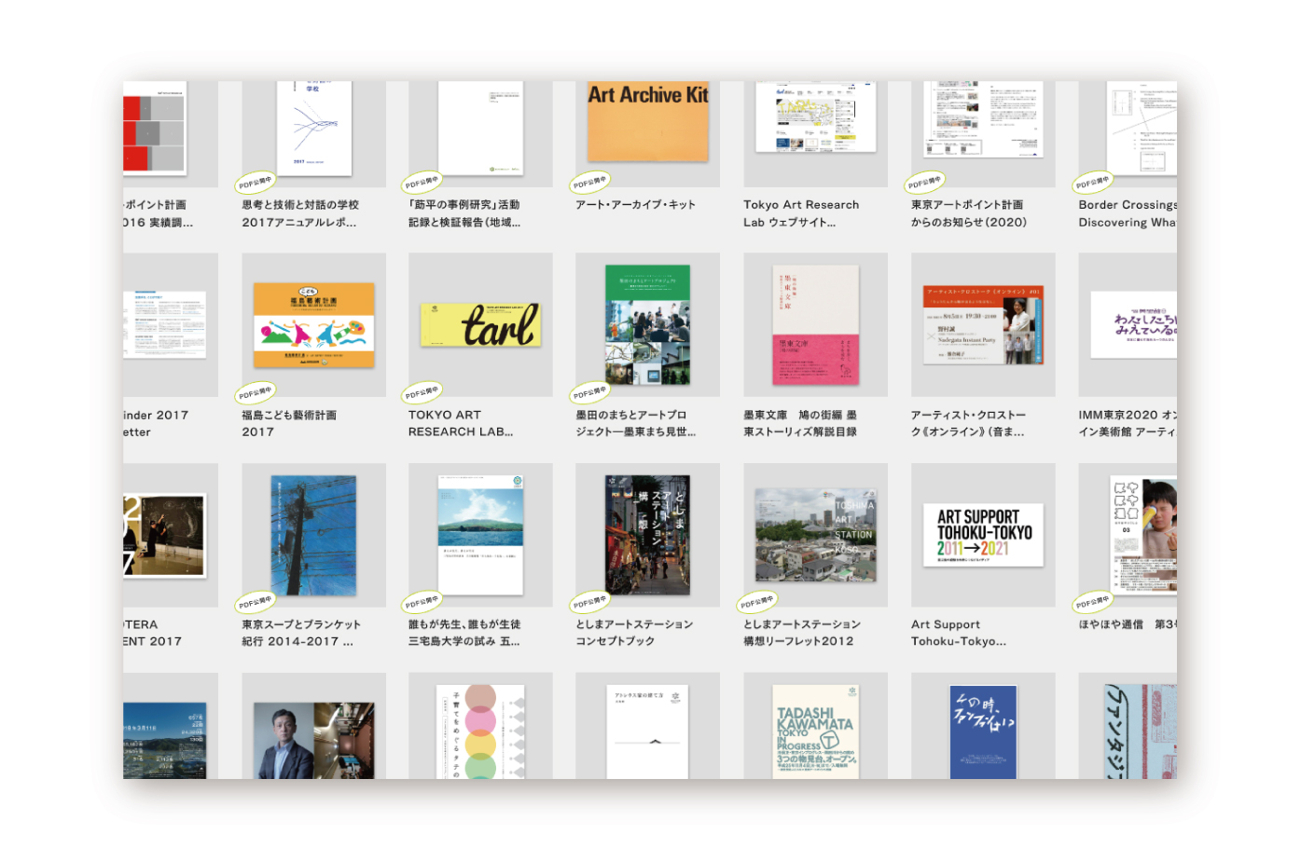Click PDF badge on 誰もが先生、誰もが生徒
Viewport: 1301px width, 861px height.
[422, 602]
